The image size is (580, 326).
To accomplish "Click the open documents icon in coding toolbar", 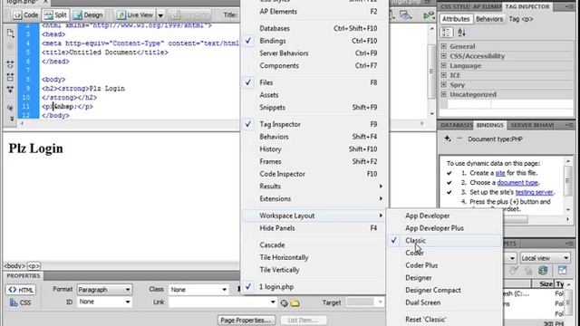I will (10, 34).
